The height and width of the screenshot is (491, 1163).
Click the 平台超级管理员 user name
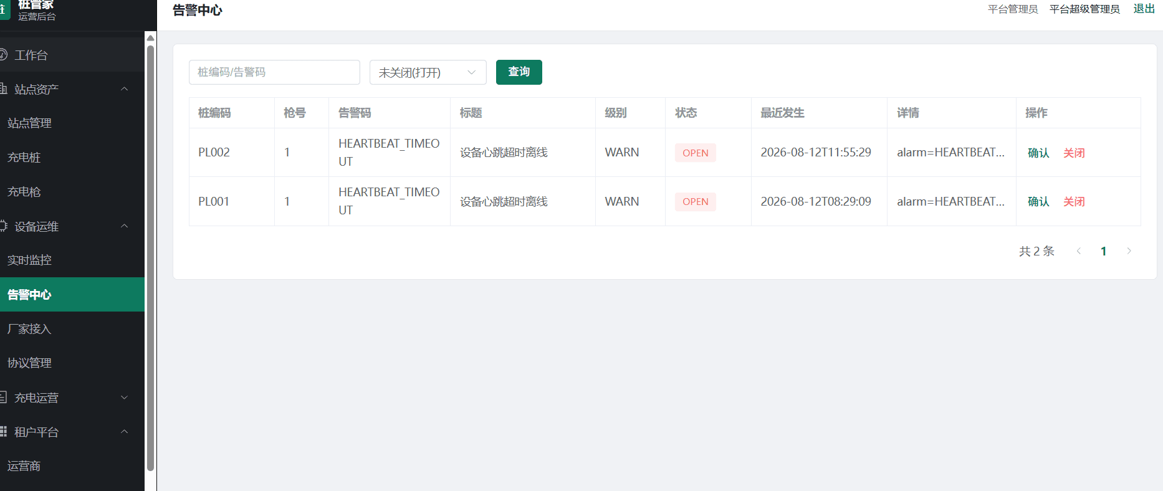1084,9
